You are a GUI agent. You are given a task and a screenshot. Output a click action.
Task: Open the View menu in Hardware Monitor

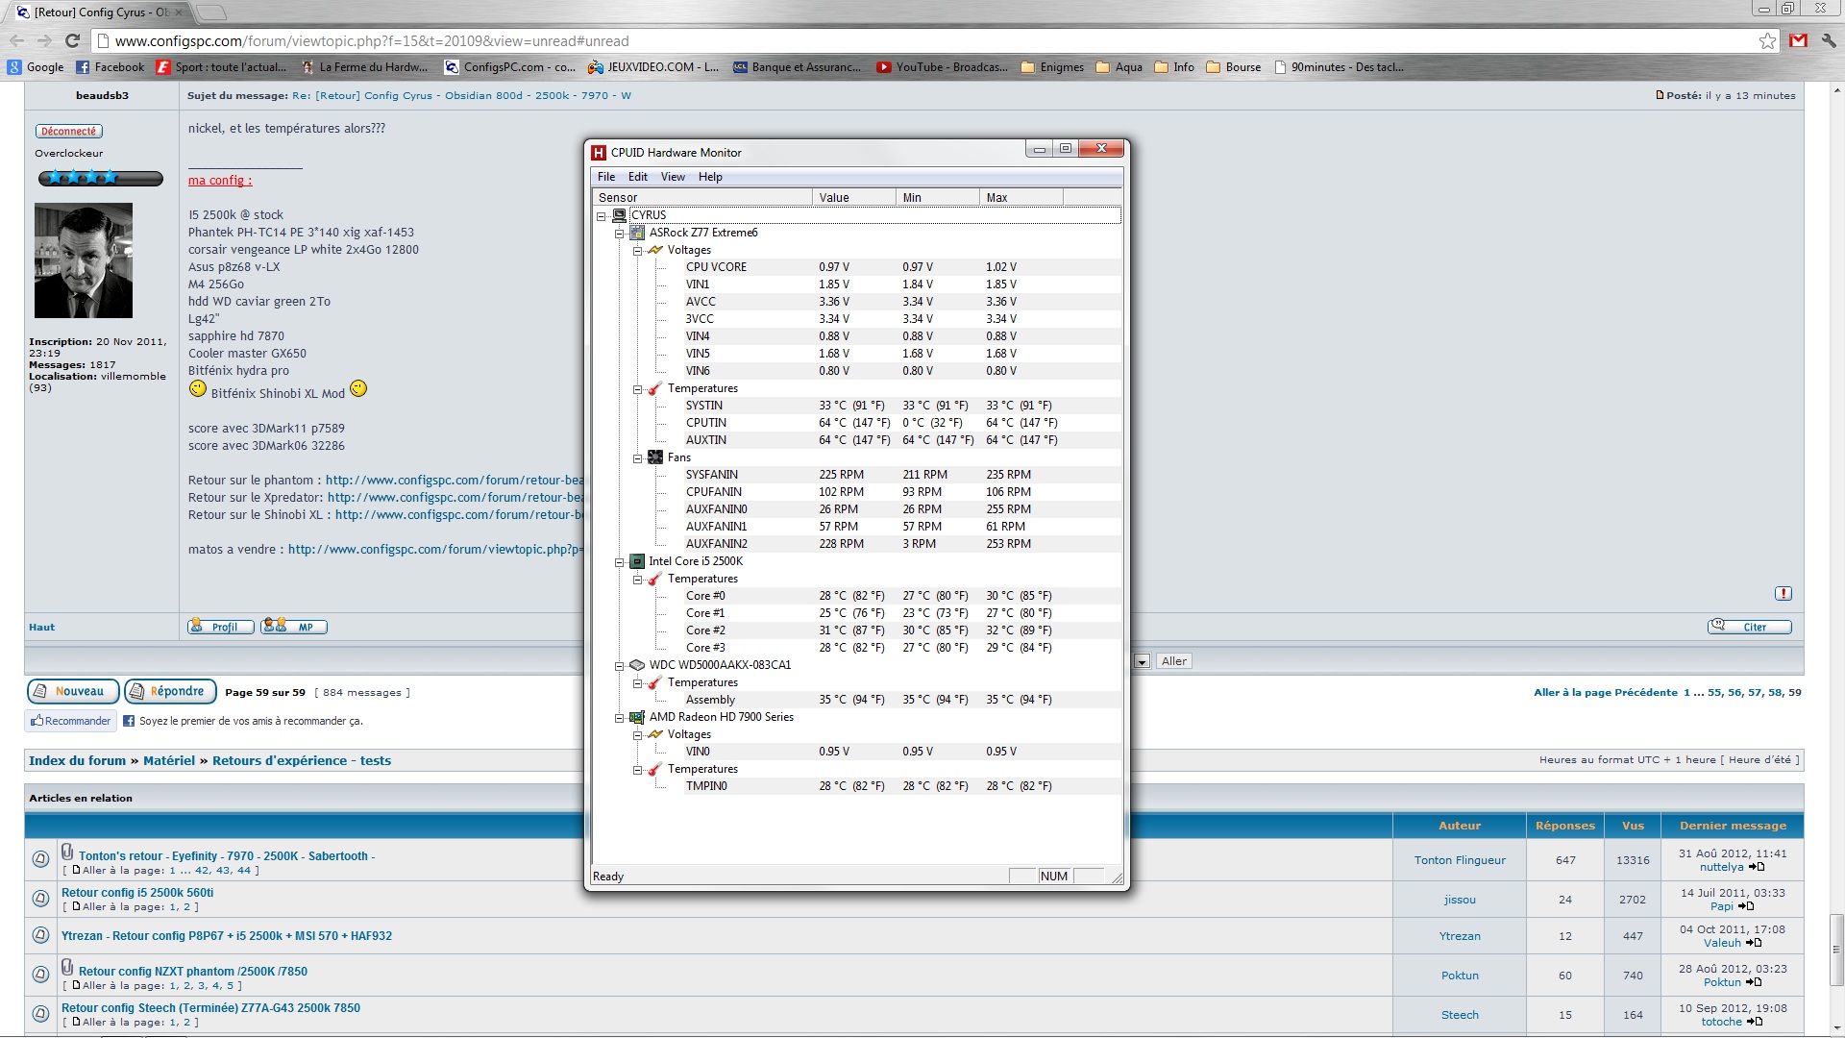coord(673,177)
